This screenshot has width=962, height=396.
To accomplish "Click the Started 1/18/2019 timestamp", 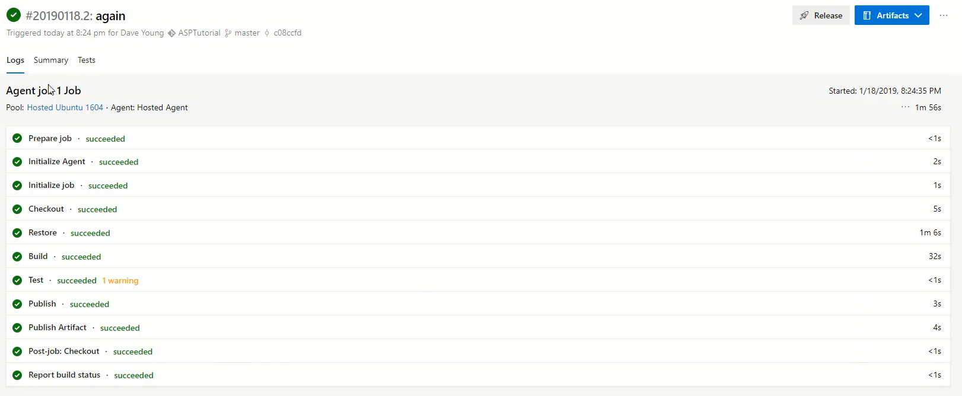I will 885,91.
